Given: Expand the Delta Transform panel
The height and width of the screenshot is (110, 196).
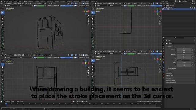Looking at the screenshot, I should (172, 68).
